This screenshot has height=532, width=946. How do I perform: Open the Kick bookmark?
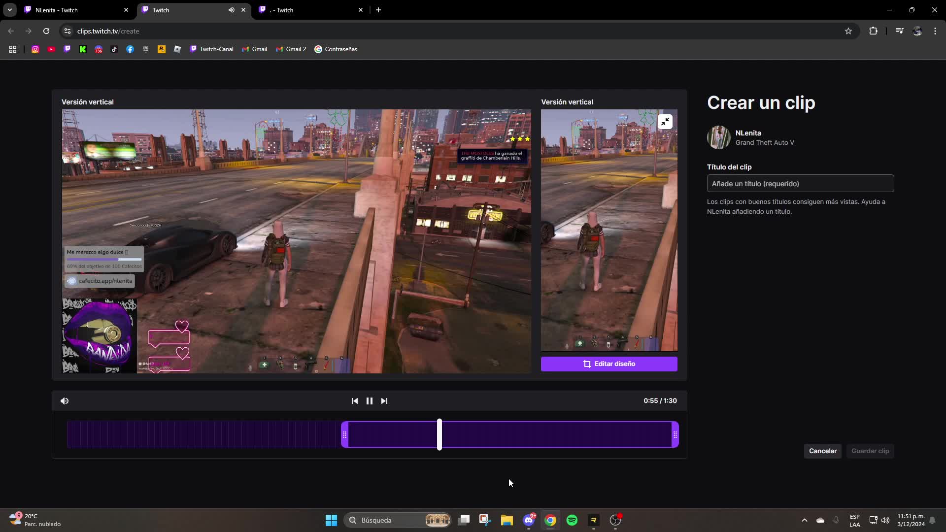tap(83, 49)
